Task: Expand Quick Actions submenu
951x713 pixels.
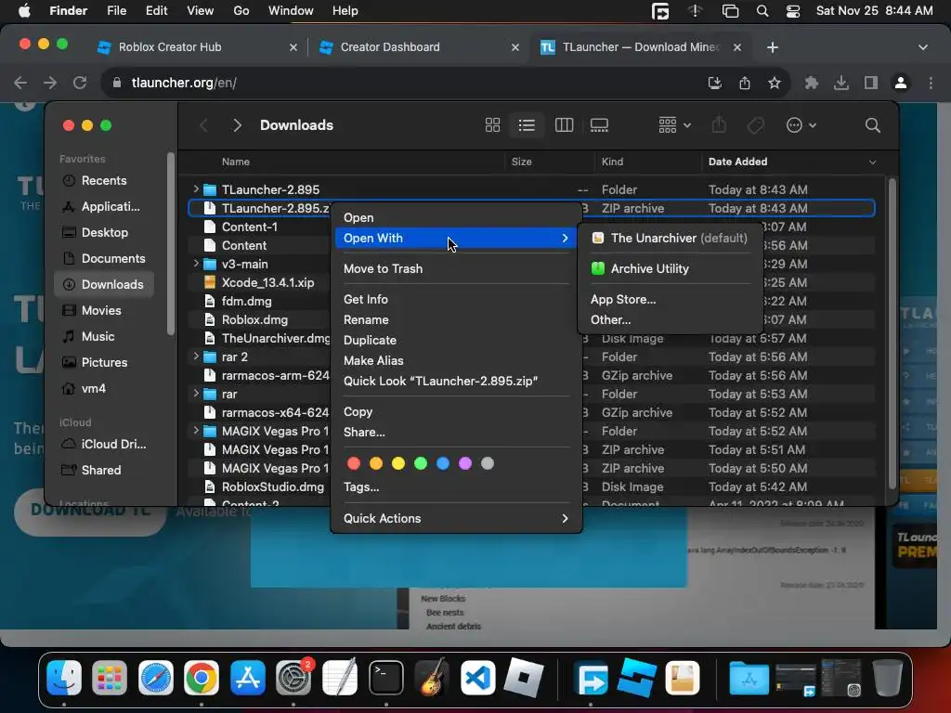Action: pos(456,518)
